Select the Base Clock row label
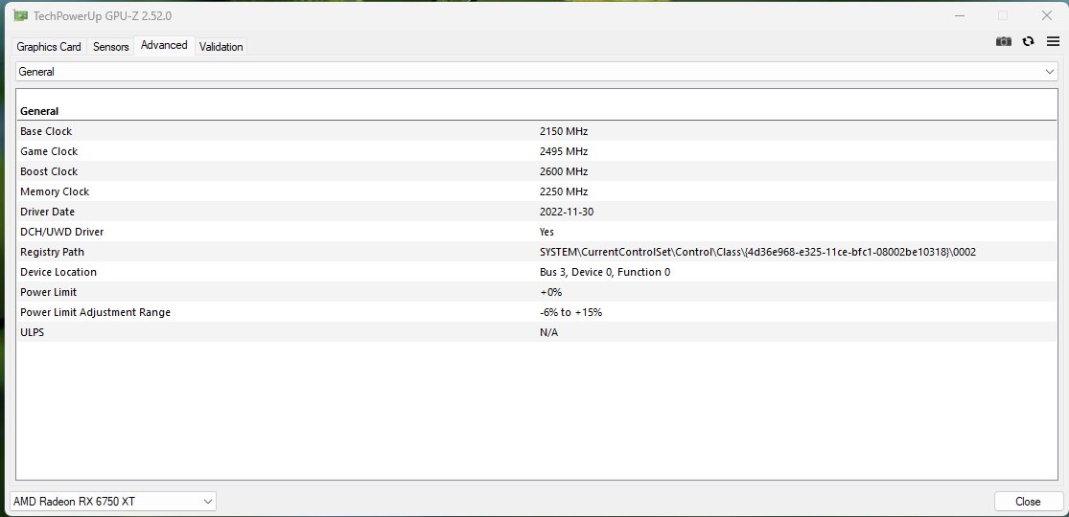 (x=46, y=131)
